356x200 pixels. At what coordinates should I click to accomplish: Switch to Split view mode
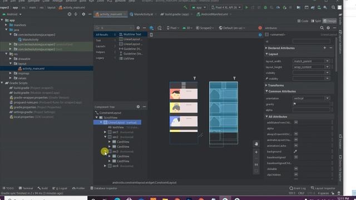click(x=316, y=21)
